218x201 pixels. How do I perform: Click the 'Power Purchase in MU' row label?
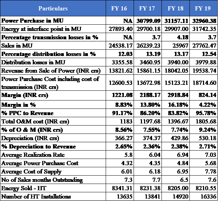[32, 21]
